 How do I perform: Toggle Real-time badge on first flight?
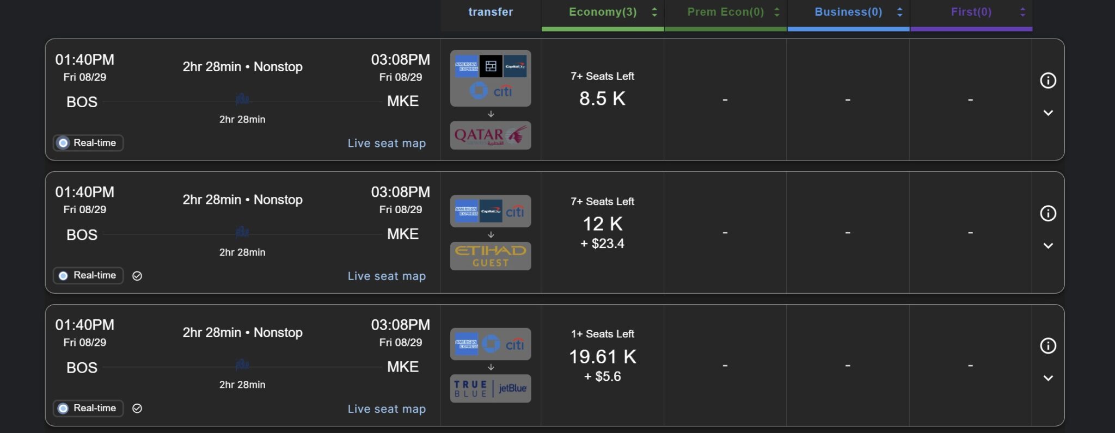pos(88,143)
